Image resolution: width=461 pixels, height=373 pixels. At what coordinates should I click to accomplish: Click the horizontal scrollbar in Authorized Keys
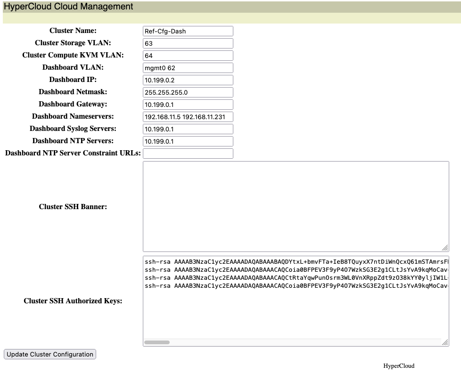point(157,342)
